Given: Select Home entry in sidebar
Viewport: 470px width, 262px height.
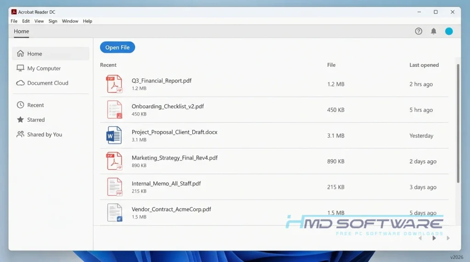Looking at the screenshot, I should [x=50, y=54].
